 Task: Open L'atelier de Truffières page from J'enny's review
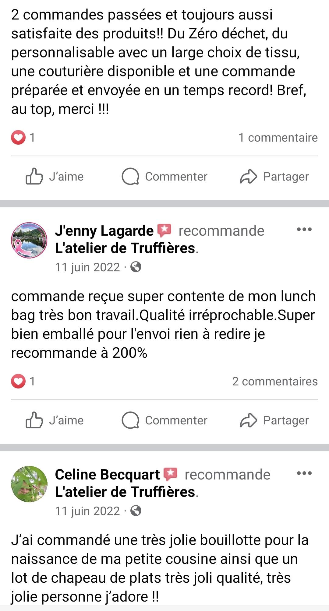click(125, 248)
